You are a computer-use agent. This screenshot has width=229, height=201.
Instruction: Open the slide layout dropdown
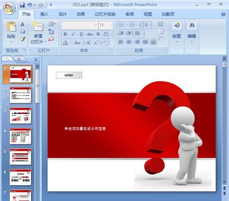click(x=52, y=24)
